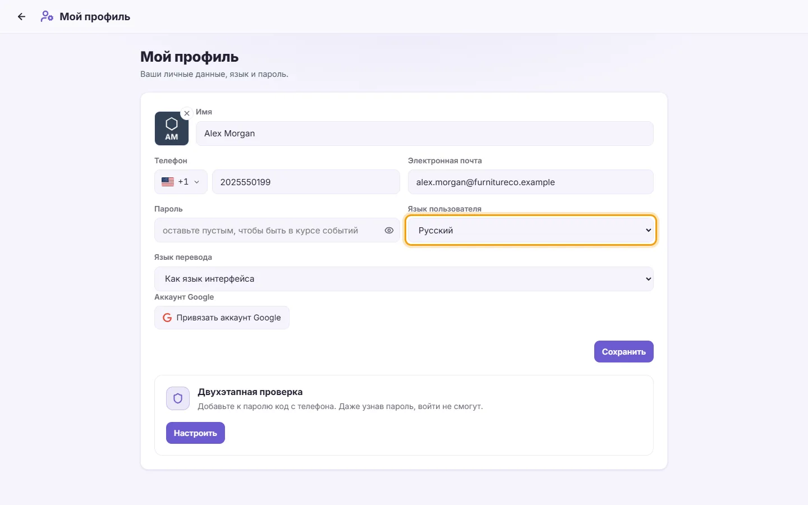Click the Двухэтапная проверка heading
The height and width of the screenshot is (505, 808).
coord(250,392)
